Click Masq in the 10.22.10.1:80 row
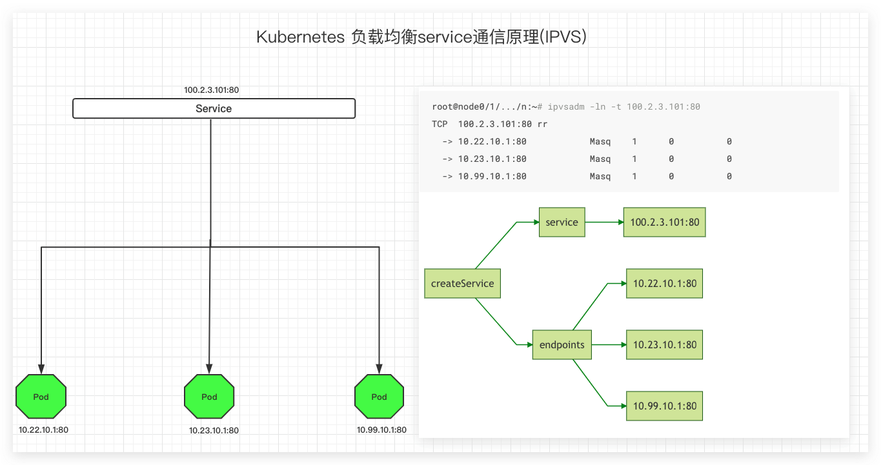 tap(600, 141)
